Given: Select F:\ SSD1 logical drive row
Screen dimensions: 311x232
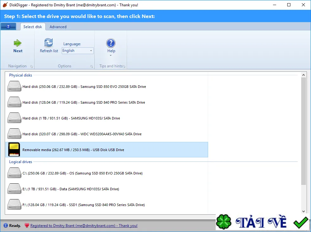Looking at the screenshot, I should coord(107,205).
